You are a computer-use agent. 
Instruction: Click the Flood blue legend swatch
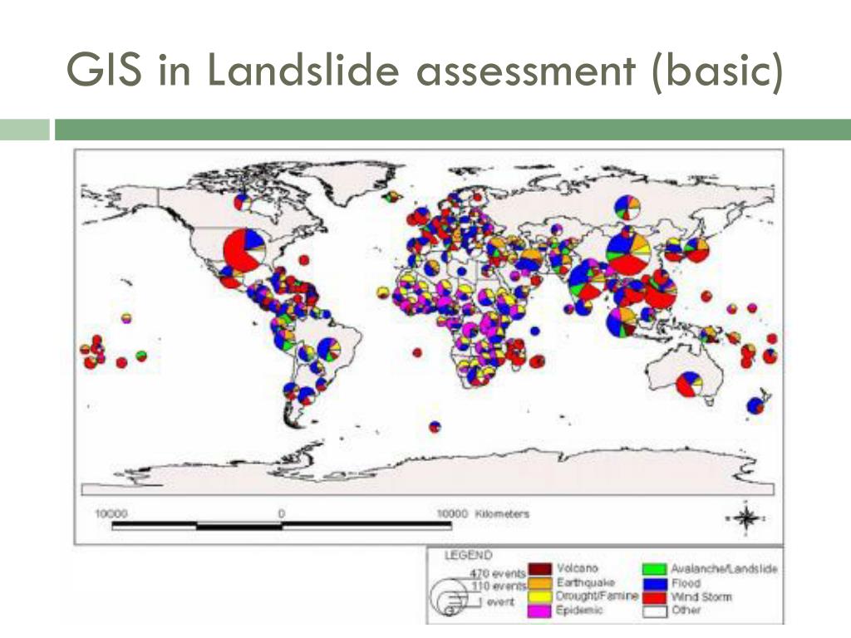point(655,583)
